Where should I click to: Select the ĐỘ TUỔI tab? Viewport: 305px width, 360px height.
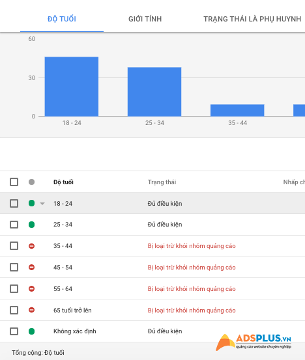pos(62,19)
